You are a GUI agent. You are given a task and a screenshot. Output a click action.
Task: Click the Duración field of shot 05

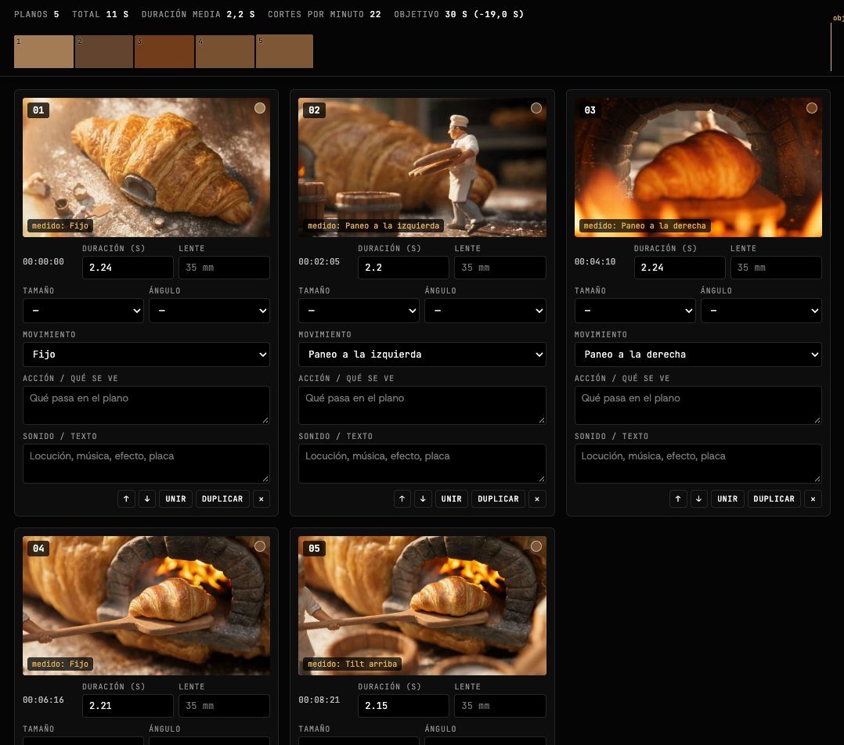tap(403, 706)
